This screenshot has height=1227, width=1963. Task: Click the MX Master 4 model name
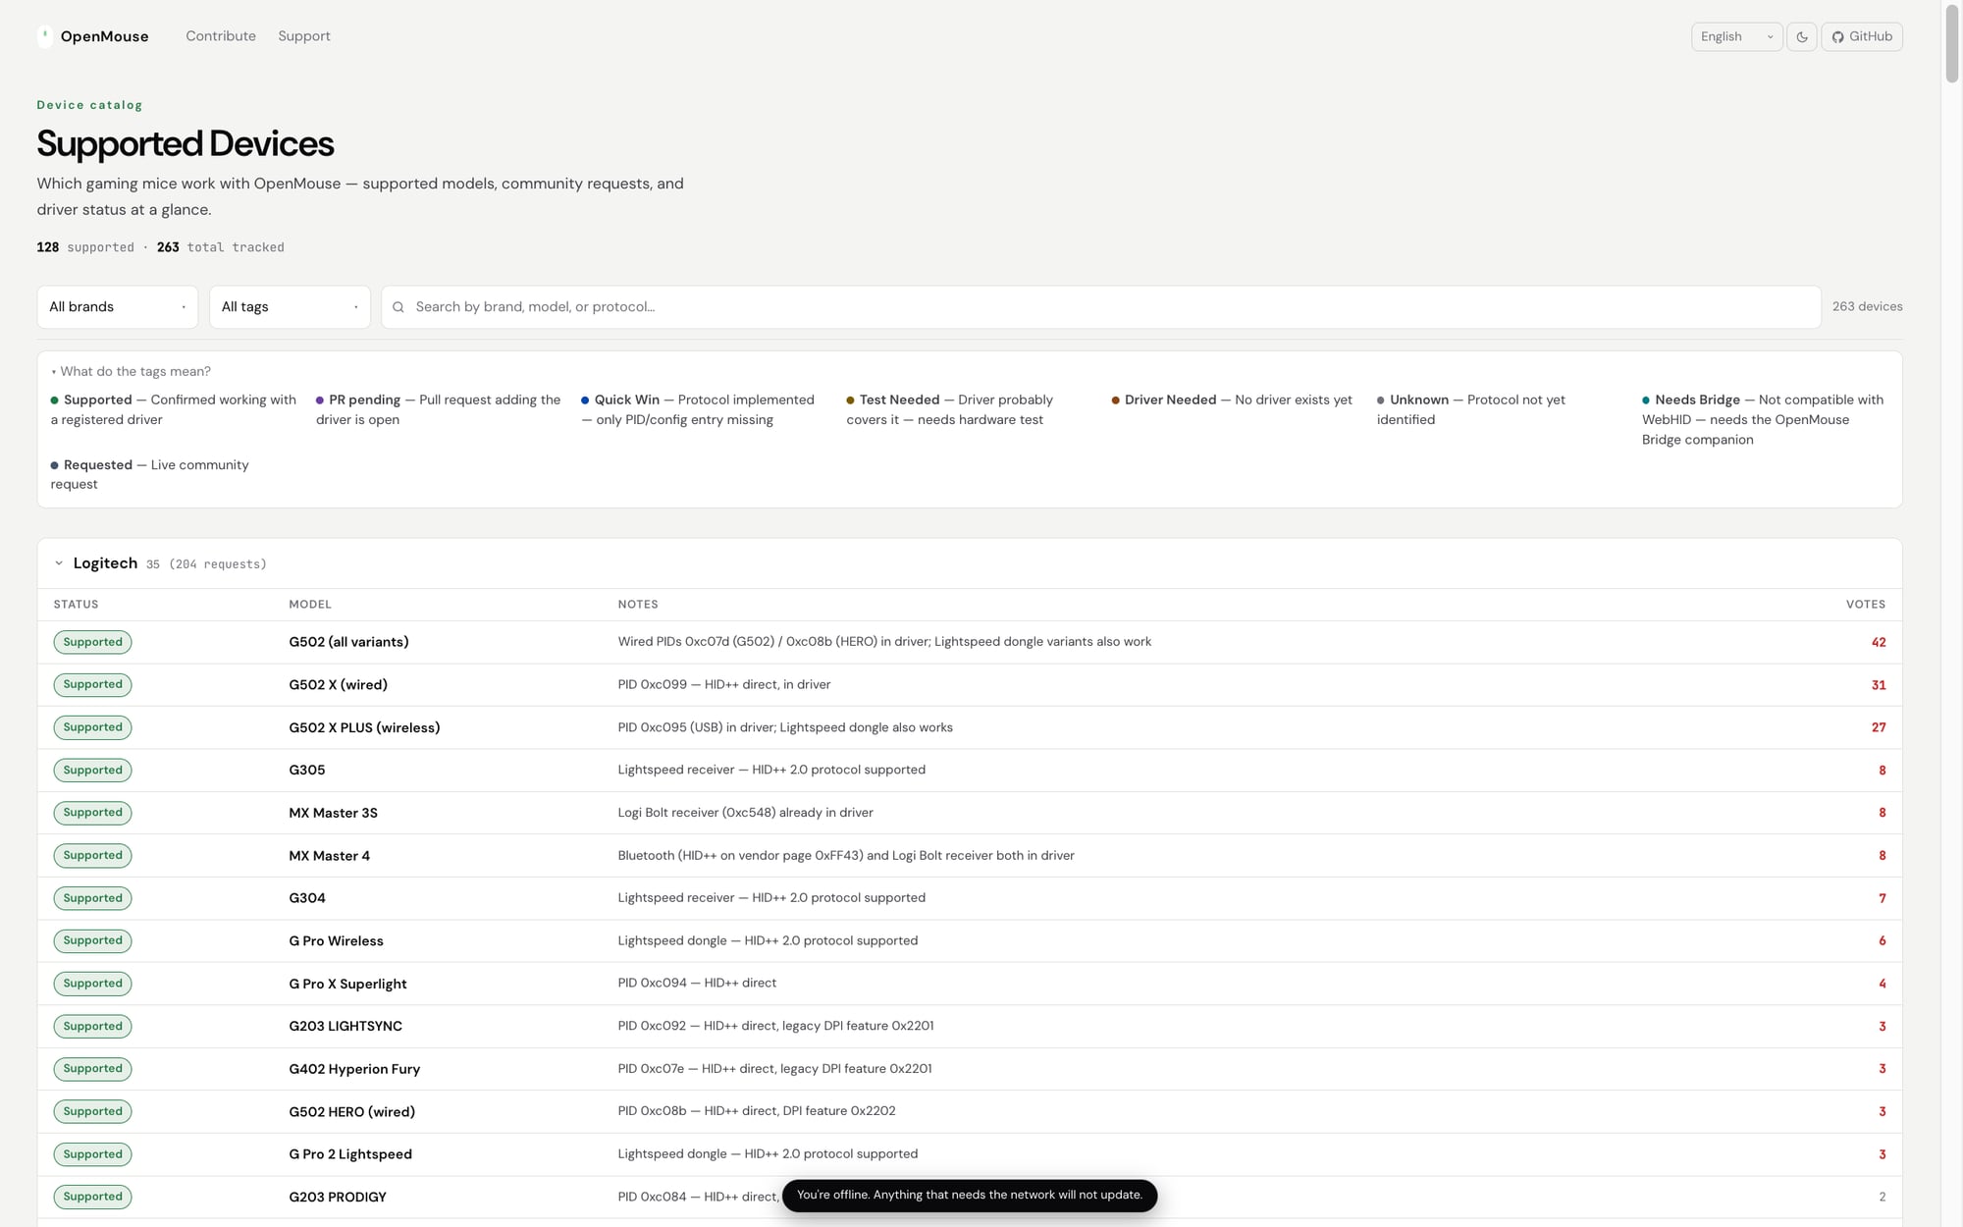(x=329, y=856)
